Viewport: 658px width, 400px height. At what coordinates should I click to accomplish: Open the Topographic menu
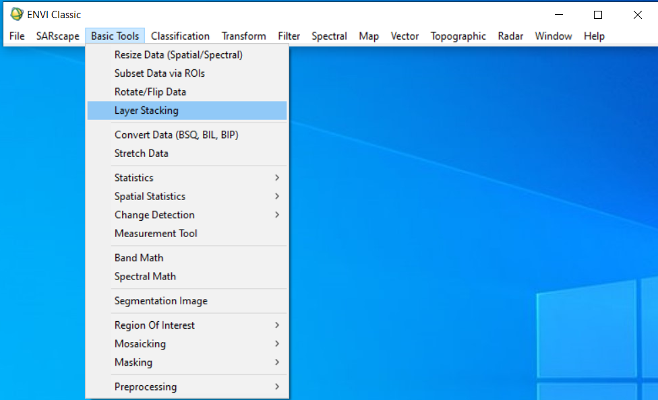(x=458, y=36)
